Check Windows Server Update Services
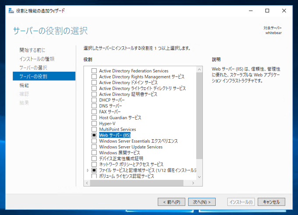This screenshot has height=215, width=298. click(x=94, y=147)
